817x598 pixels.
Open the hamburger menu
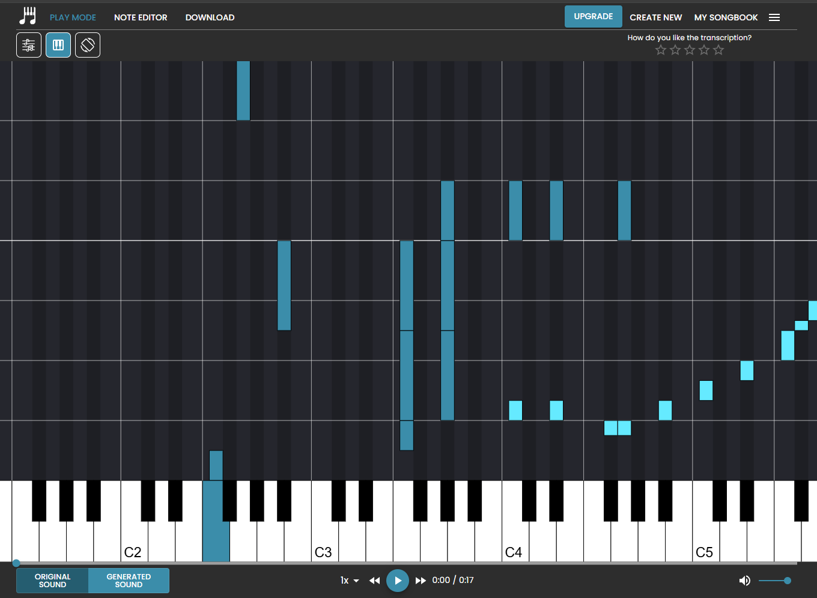pyautogui.click(x=774, y=17)
